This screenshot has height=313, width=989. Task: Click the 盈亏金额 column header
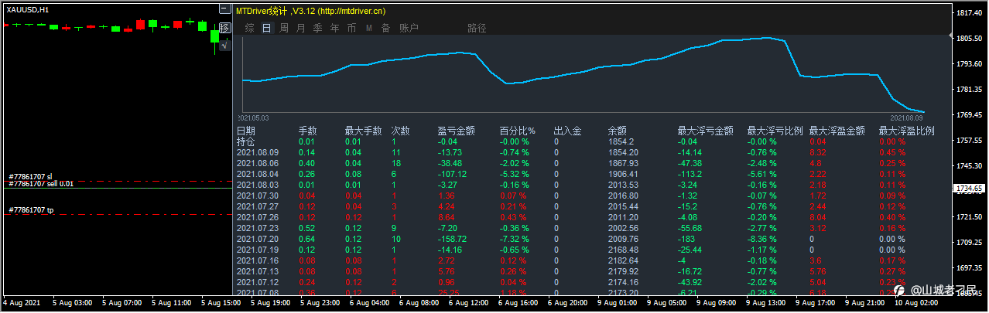(x=456, y=131)
